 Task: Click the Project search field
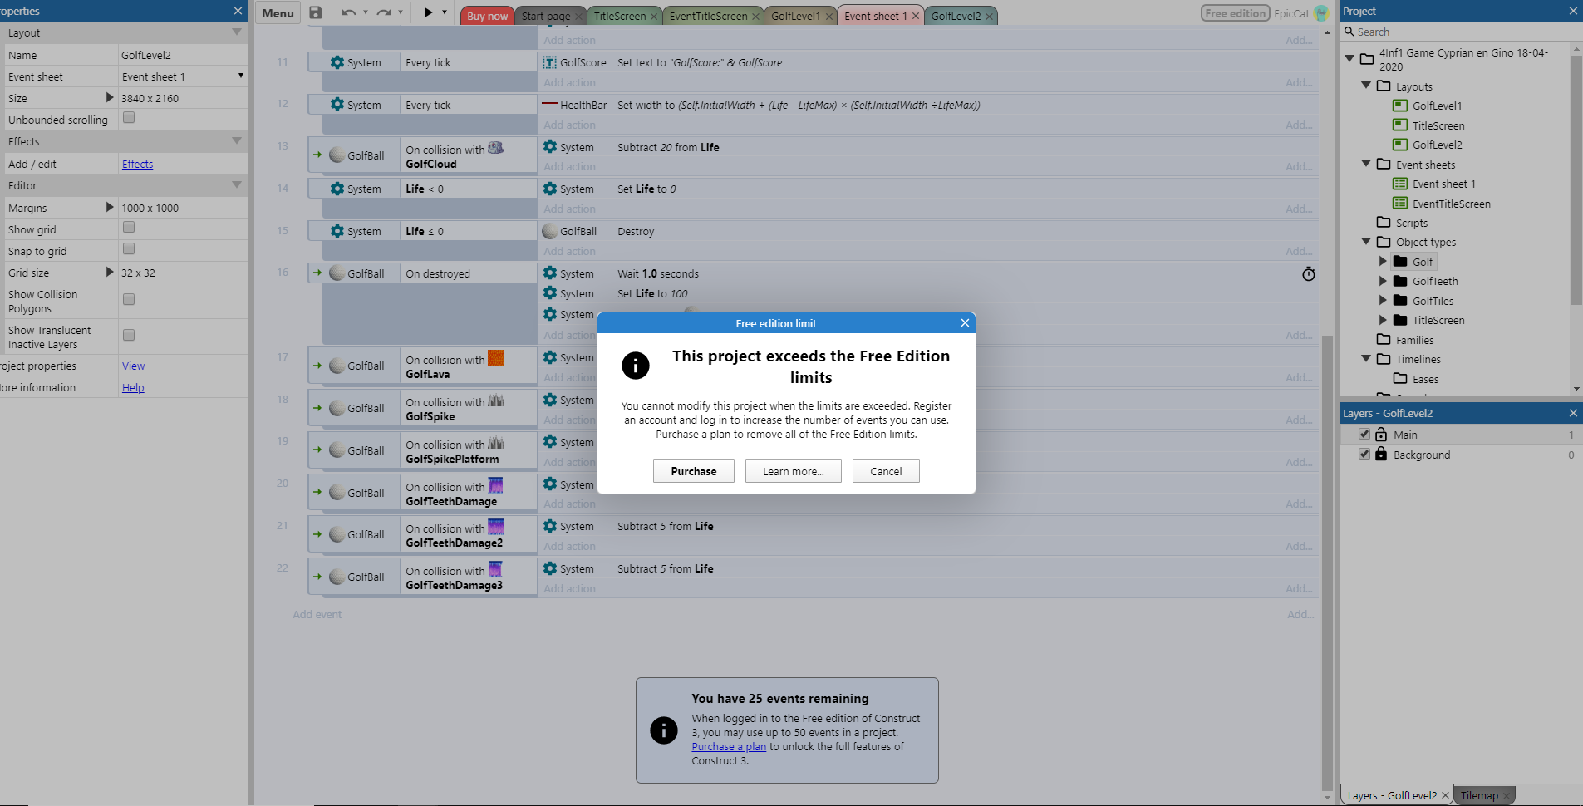tap(1463, 32)
